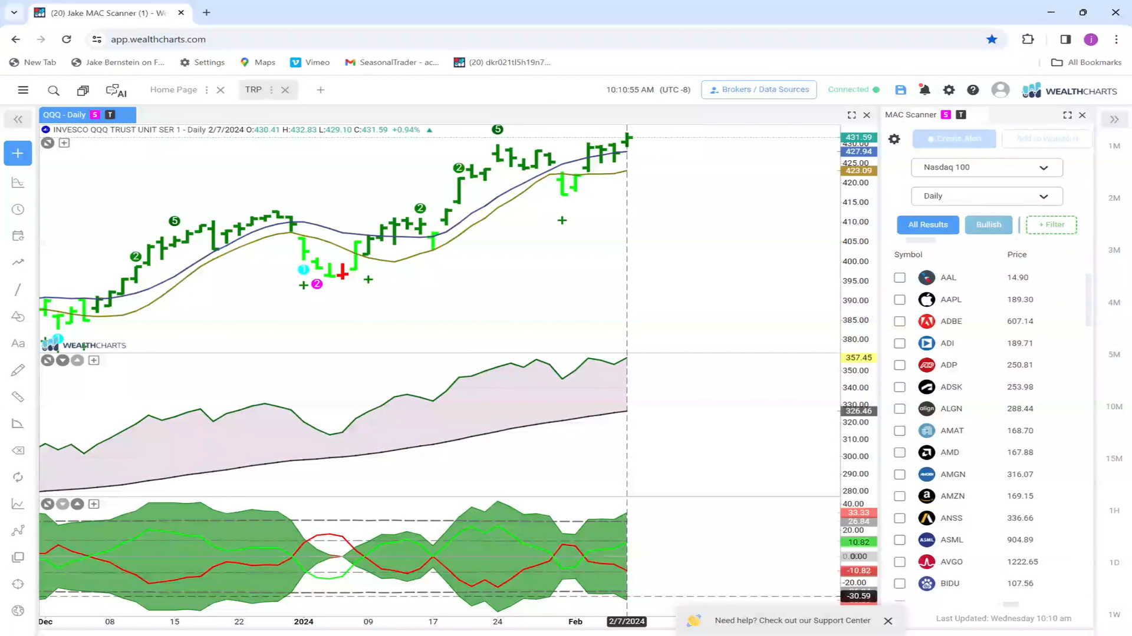Click the Create Alert button

[954, 139]
